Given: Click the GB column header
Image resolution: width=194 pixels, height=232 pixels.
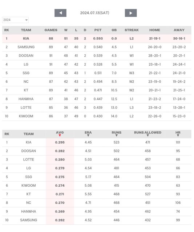Looking at the screenshot, I should tap(114, 30).
